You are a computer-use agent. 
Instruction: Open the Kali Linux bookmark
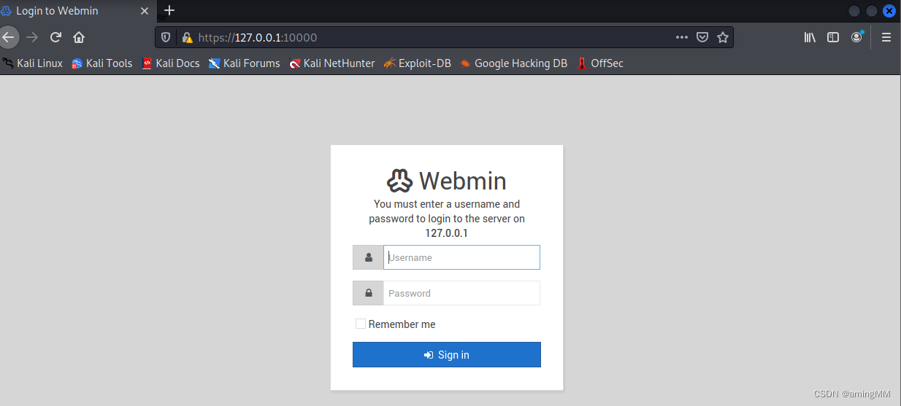pos(32,63)
